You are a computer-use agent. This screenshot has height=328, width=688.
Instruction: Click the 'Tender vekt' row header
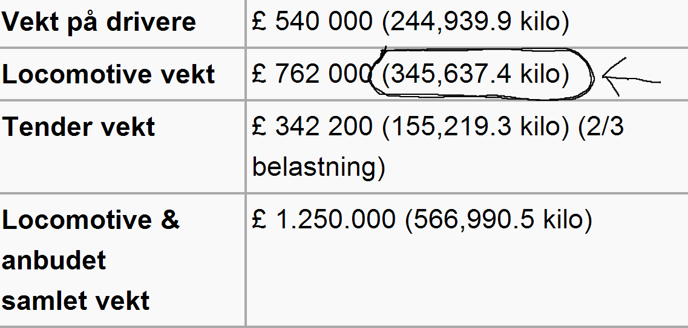click(78, 127)
